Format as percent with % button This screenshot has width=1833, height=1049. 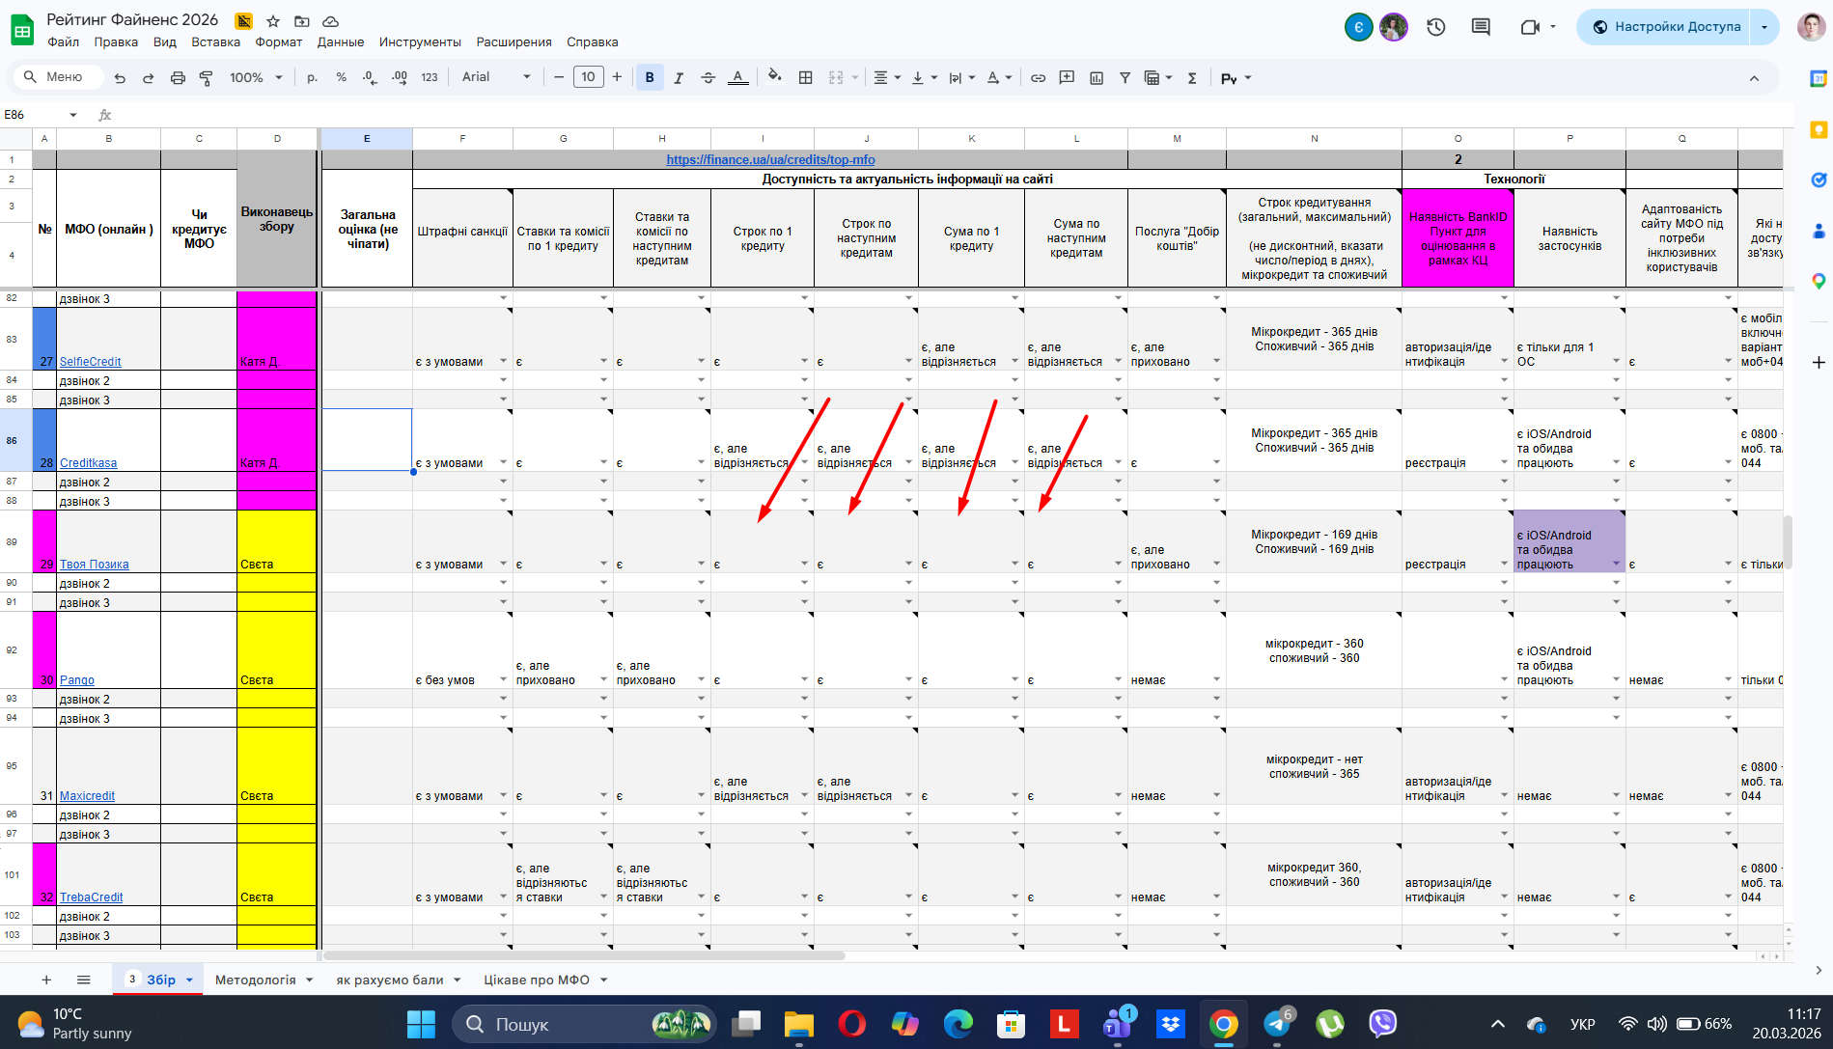point(341,77)
